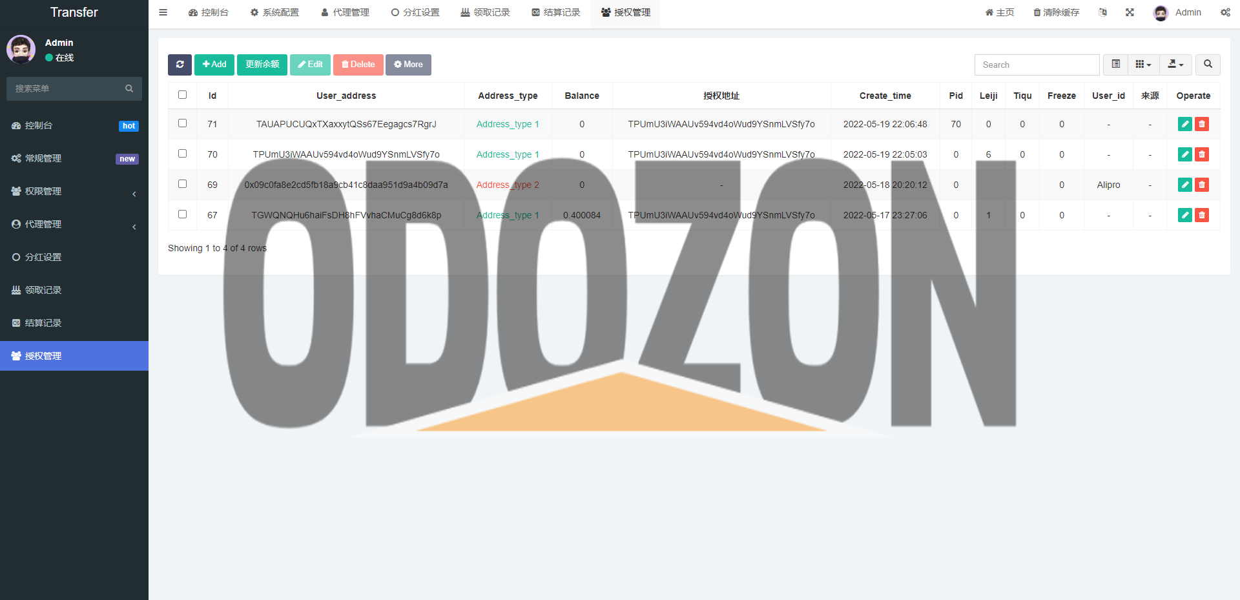
Task: Click delete icon for row Id 71
Action: pyautogui.click(x=1201, y=124)
